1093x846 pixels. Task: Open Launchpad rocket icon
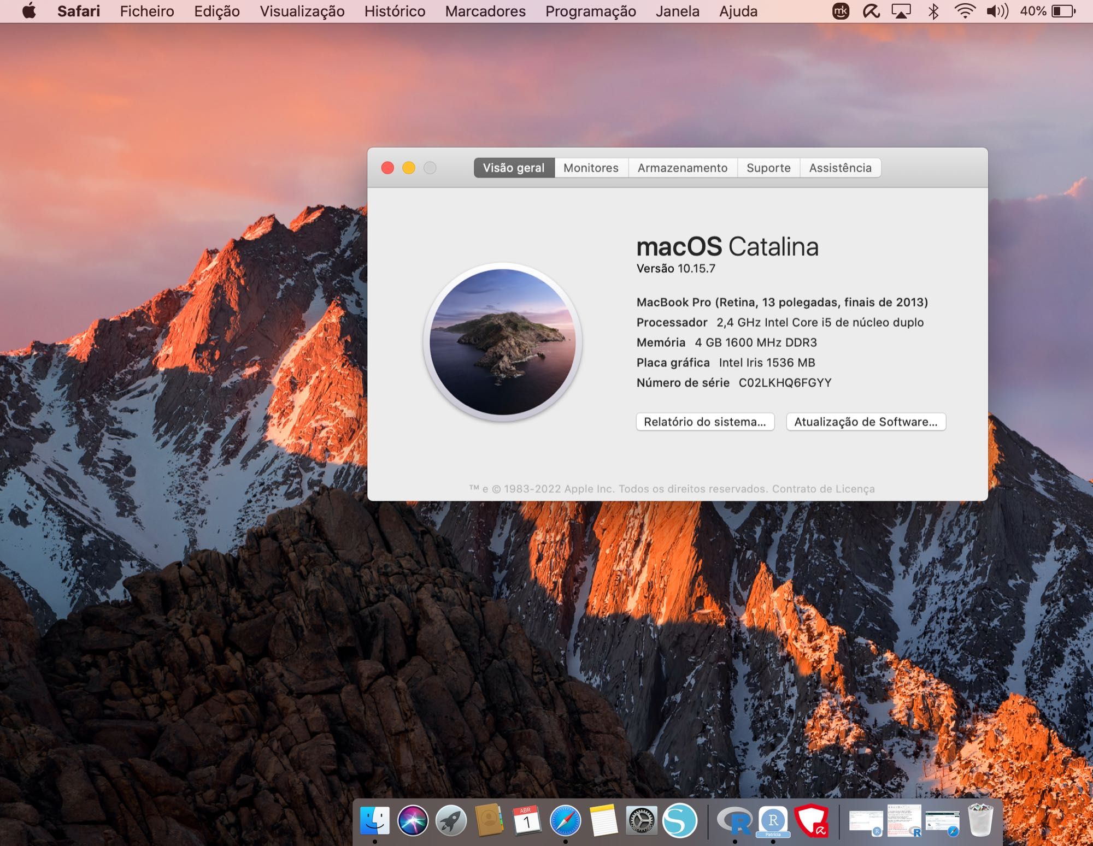coord(451,820)
